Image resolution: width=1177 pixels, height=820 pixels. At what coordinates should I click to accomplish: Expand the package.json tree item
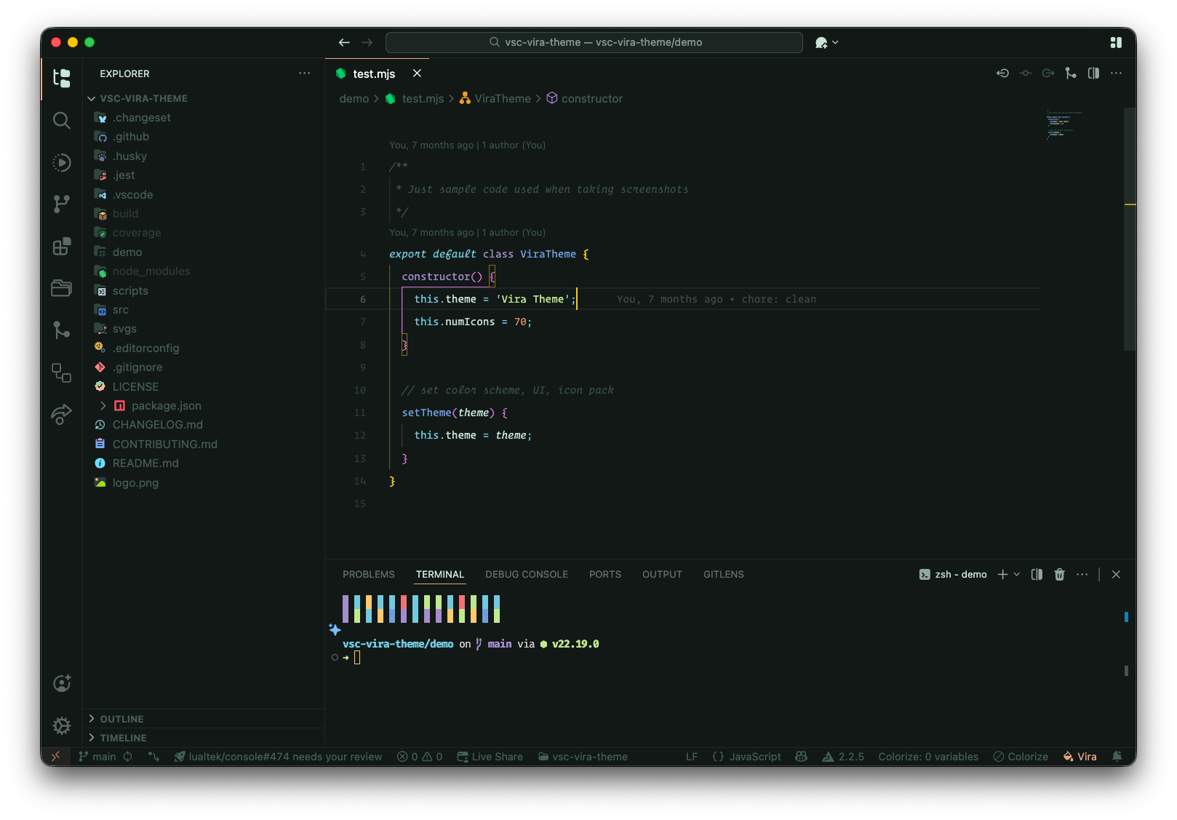point(103,406)
